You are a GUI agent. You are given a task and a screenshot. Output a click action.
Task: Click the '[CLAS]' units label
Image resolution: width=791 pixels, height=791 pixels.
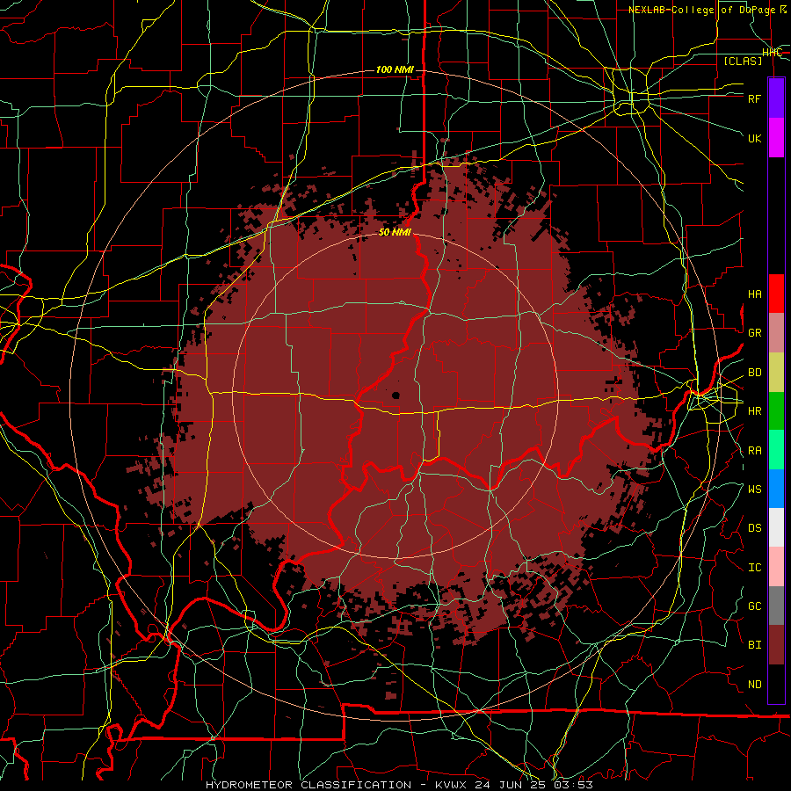pyautogui.click(x=743, y=61)
